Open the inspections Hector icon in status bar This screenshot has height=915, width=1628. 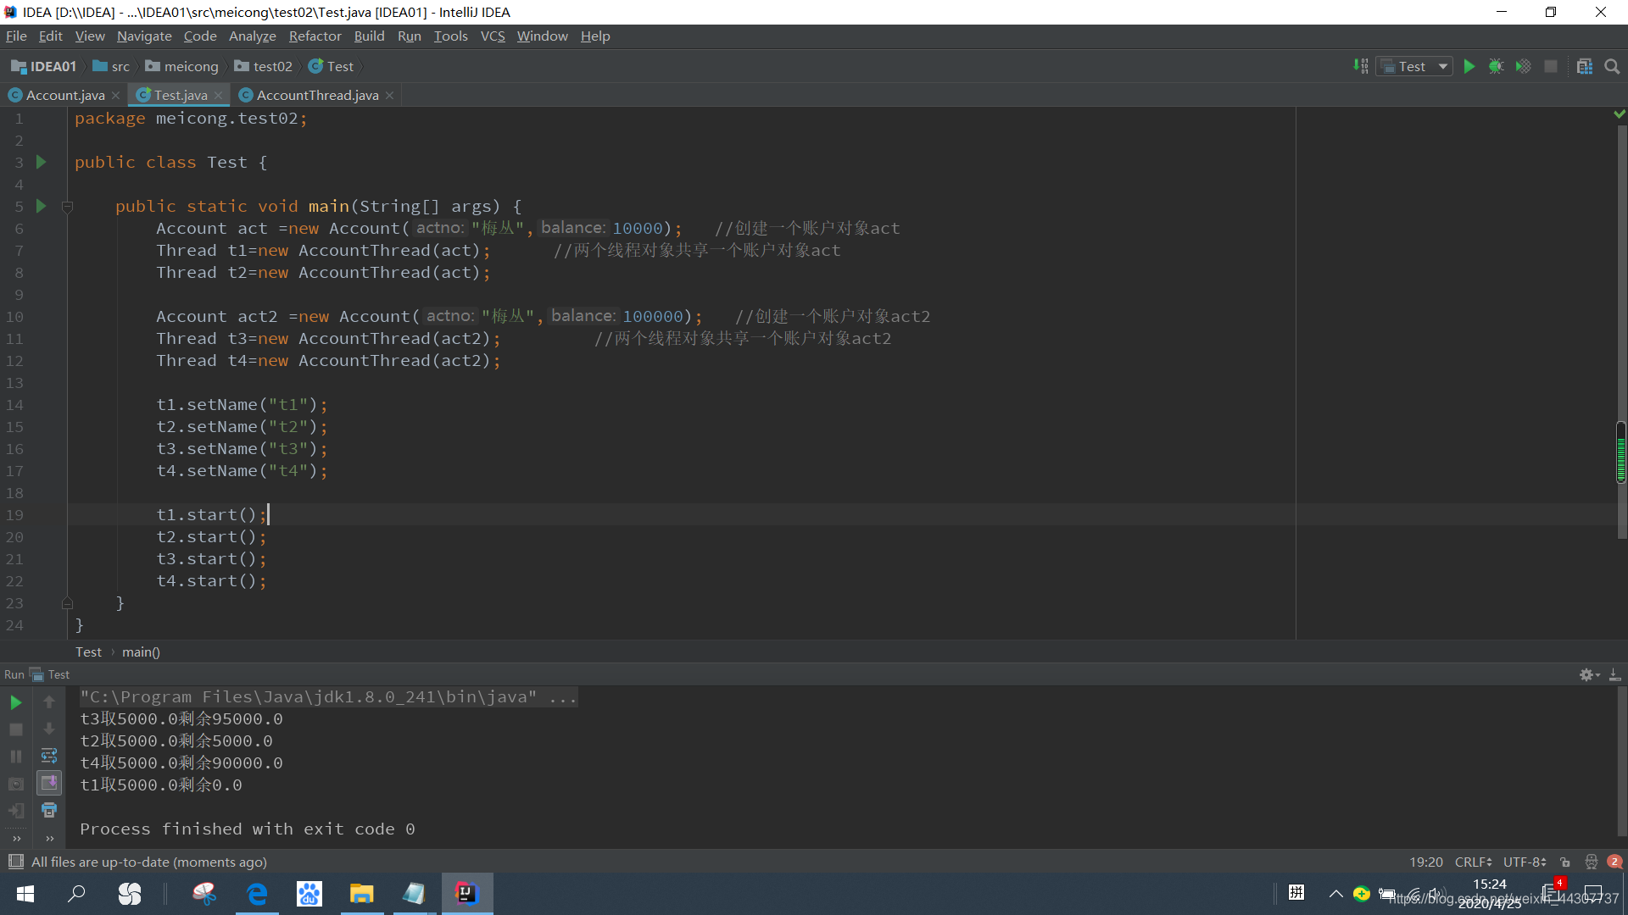tap(1592, 862)
